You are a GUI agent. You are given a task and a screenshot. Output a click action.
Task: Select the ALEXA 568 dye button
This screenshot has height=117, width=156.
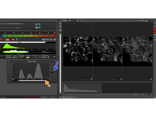[x=36, y=36]
